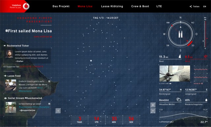The image size is (211, 127).
Task: Click the raindrop precipitation icon
Action: (x=206, y=100)
